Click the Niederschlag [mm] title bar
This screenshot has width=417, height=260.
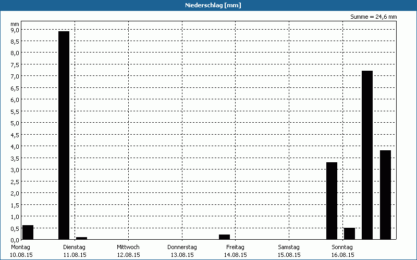pyautogui.click(x=208, y=5)
